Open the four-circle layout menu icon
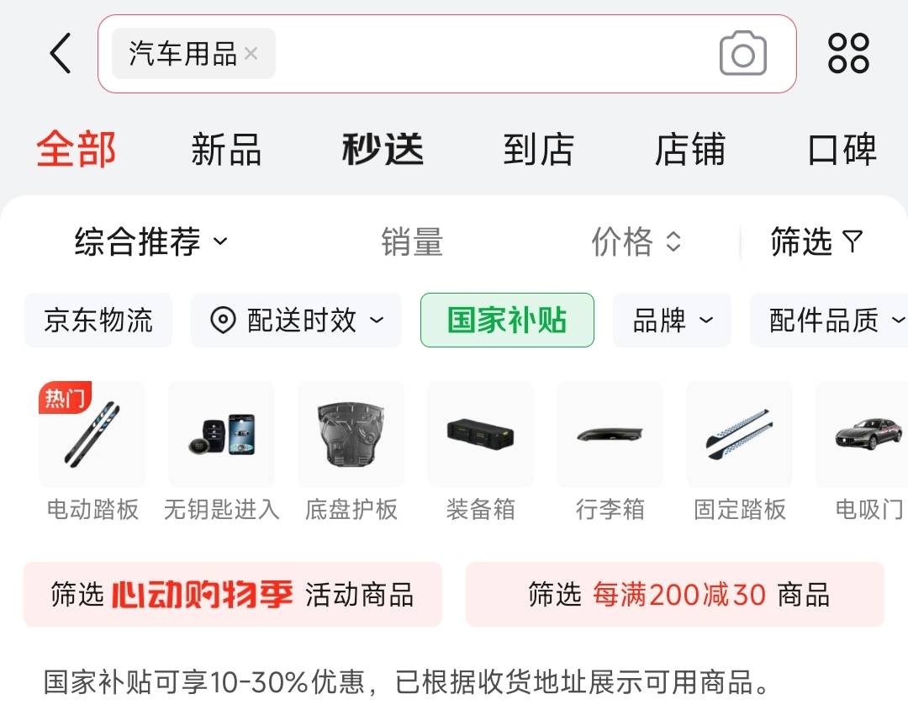908x726 pixels. pyautogui.click(x=848, y=53)
